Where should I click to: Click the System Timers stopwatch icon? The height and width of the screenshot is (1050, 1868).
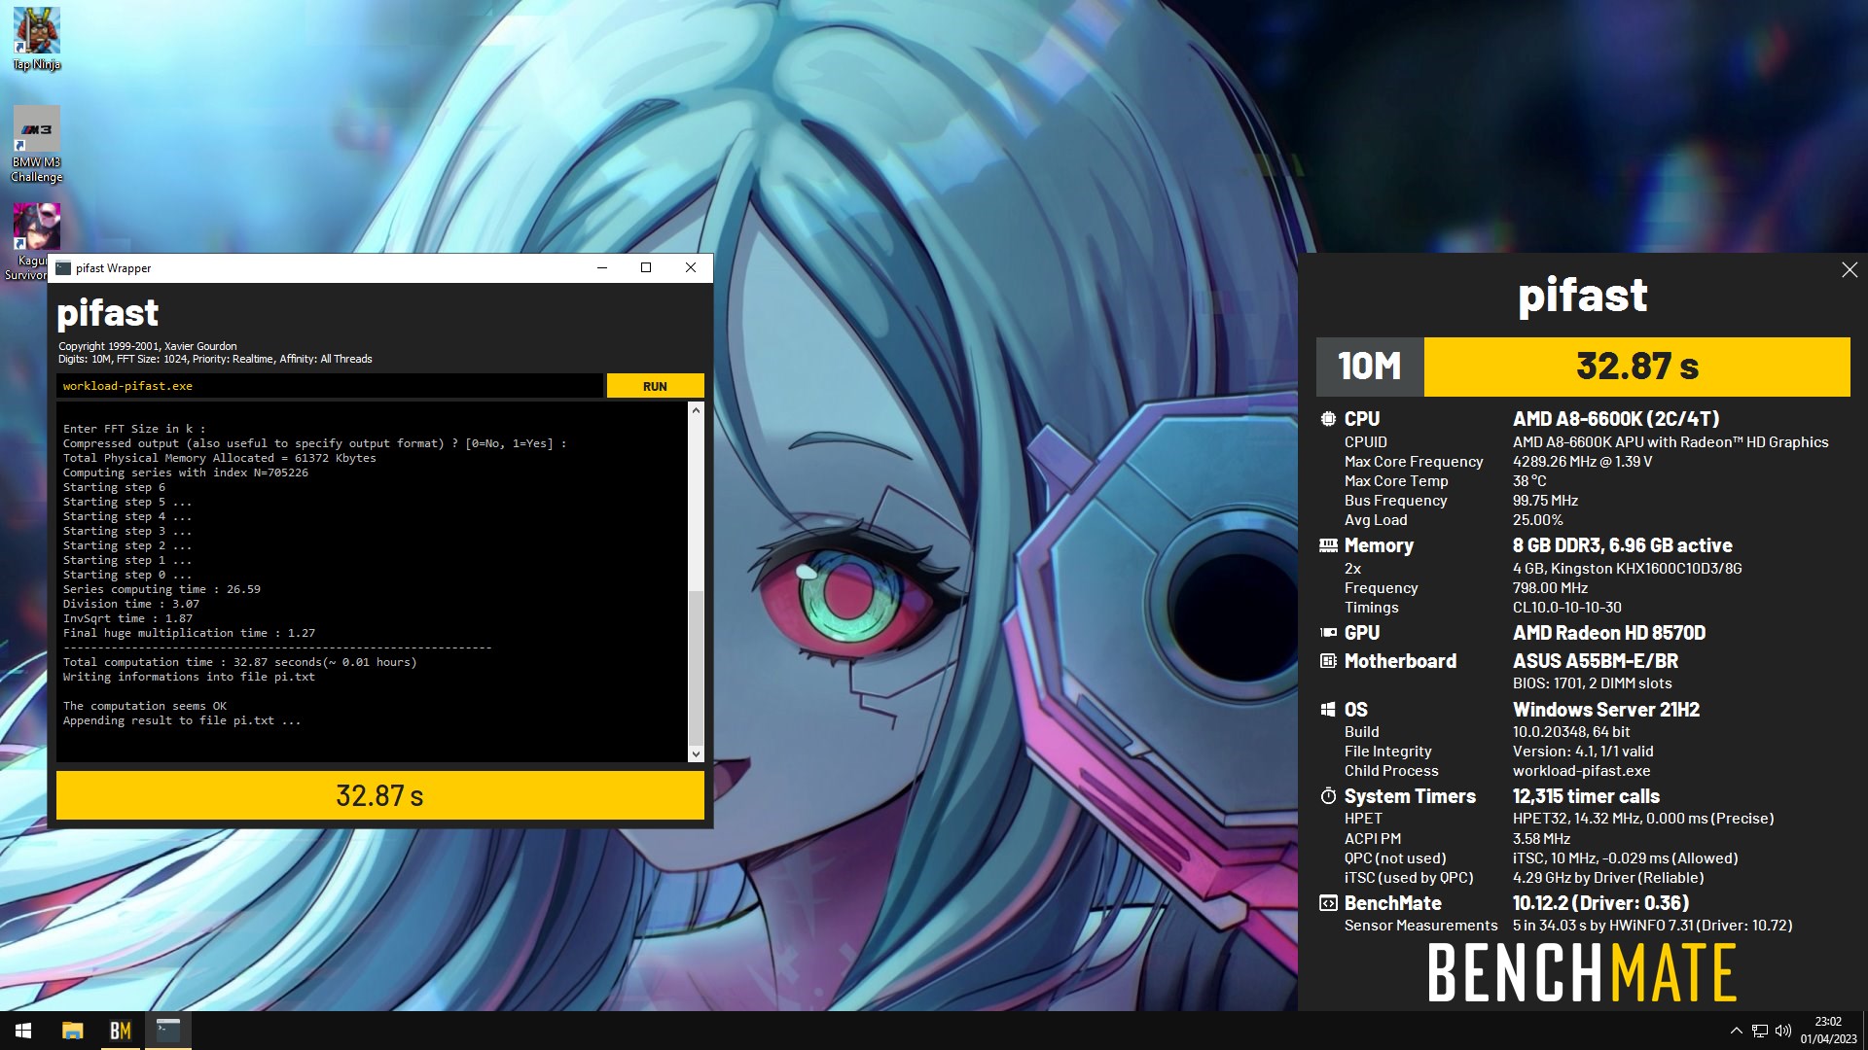pos(1328,796)
